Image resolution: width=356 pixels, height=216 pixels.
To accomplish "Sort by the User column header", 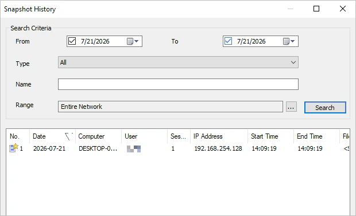I will pyautogui.click(x=144, y=136).
